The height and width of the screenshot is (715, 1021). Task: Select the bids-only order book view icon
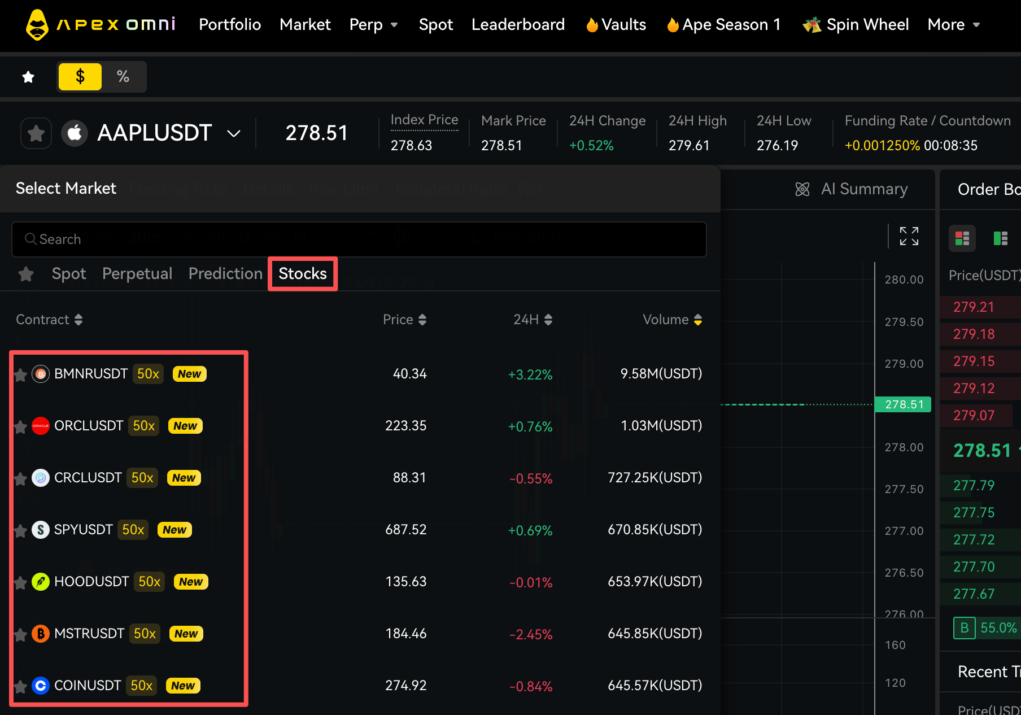coord(1000,238)
